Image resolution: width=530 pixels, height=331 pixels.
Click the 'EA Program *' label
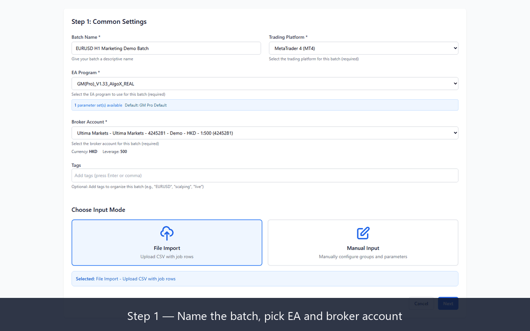(86, 72)
